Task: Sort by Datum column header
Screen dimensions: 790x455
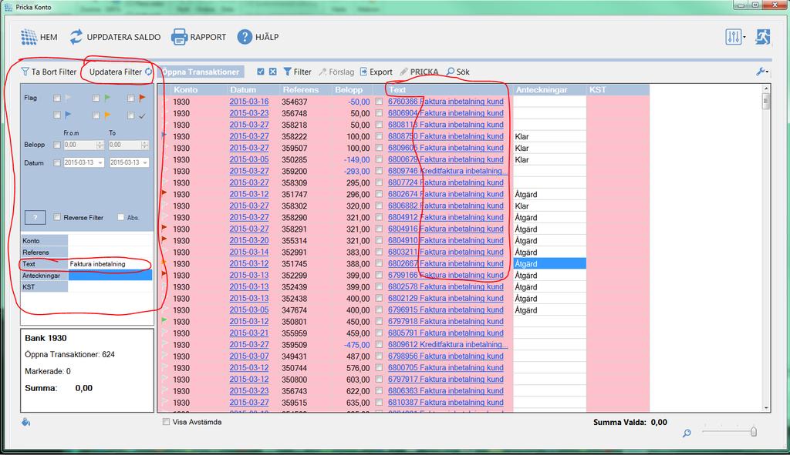Action: coord(253,90)
